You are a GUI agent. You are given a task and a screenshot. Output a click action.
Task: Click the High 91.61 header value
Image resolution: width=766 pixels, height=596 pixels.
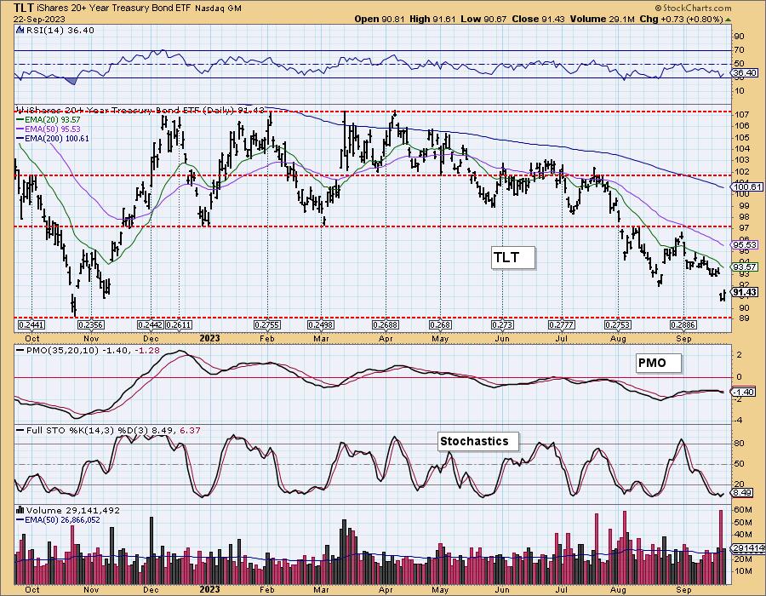(432, 19)
